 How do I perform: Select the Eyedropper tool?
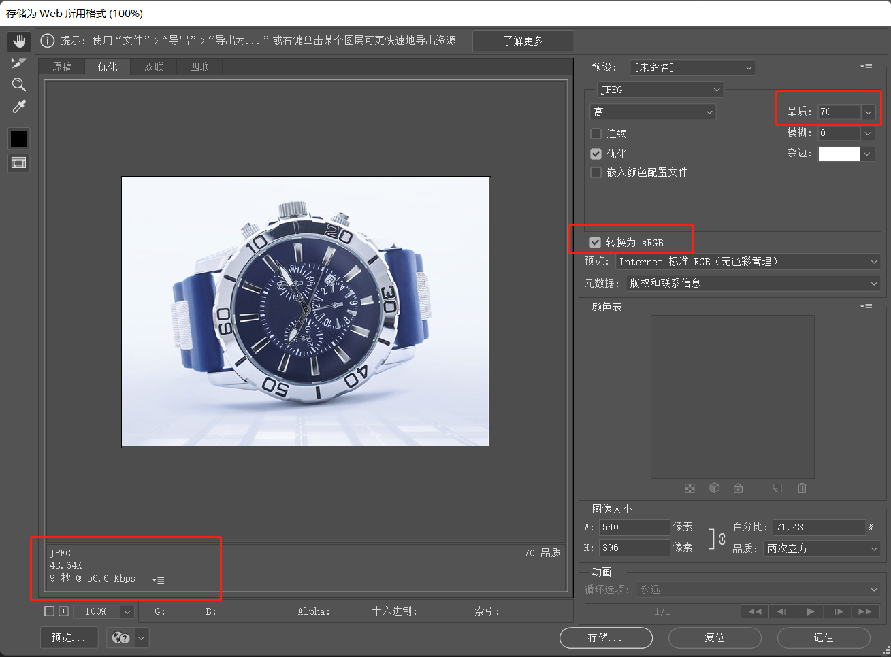pos(19,107)
